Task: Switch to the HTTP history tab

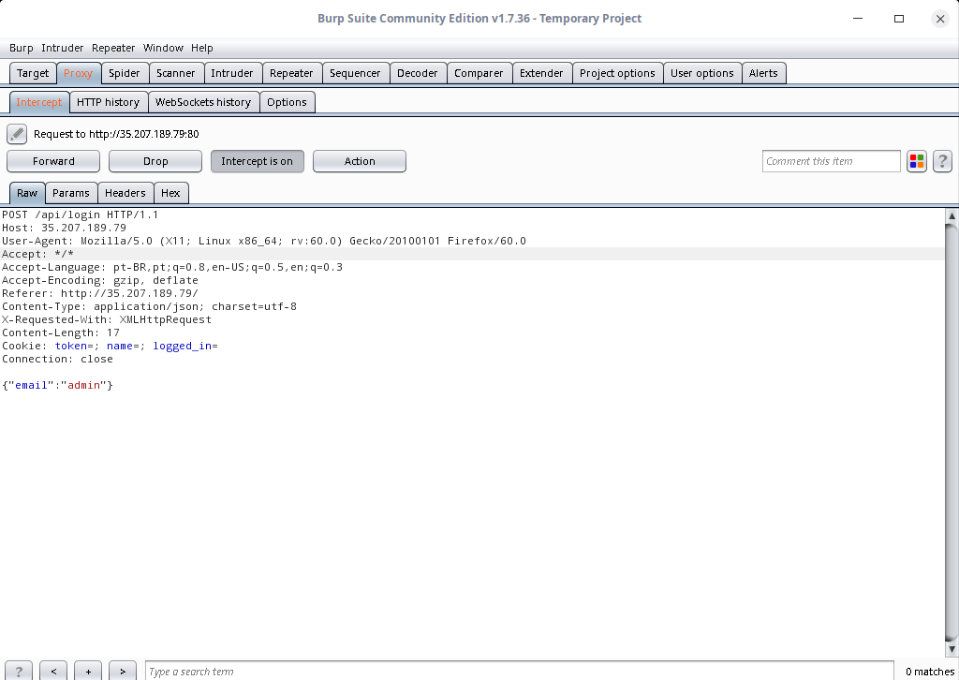Action: coord(108,102)
